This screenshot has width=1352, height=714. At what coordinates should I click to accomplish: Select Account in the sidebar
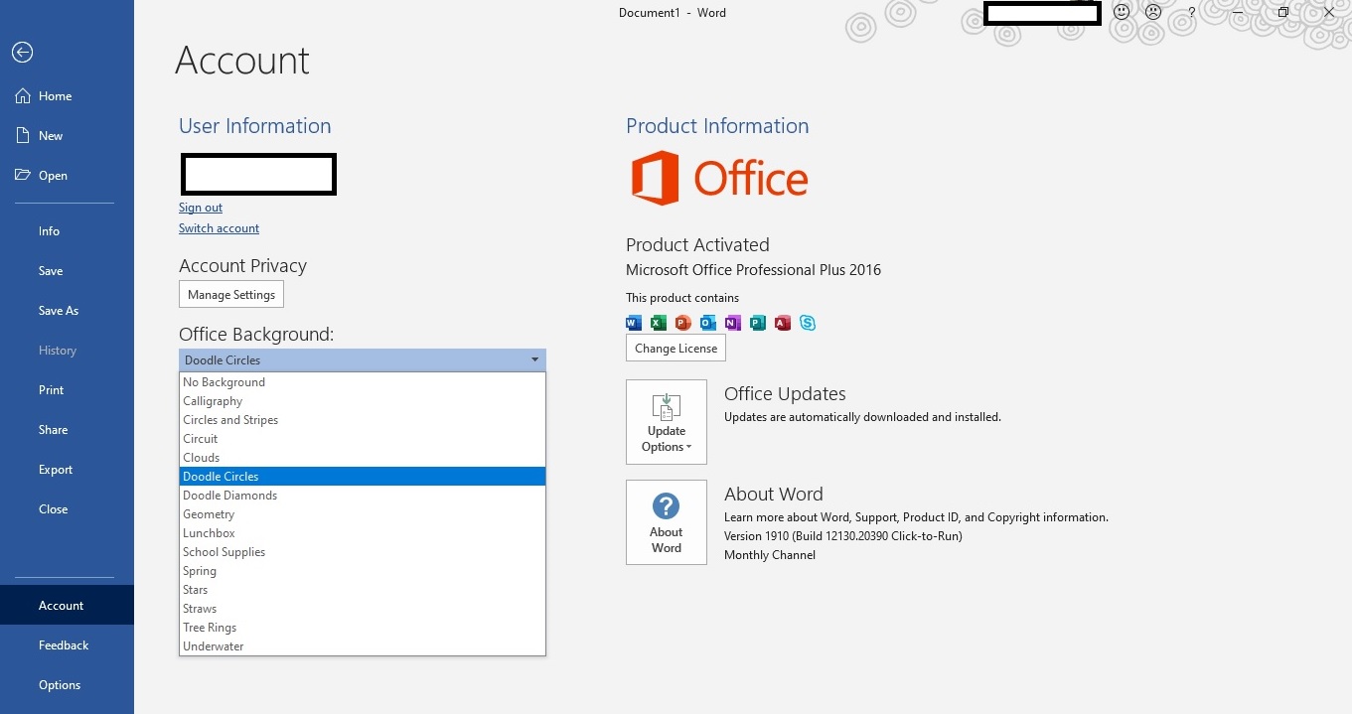(x=67, y=606)
